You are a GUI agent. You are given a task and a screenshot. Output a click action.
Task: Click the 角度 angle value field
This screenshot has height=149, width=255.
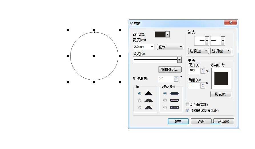pyautogui.click(x=195, y=85)
